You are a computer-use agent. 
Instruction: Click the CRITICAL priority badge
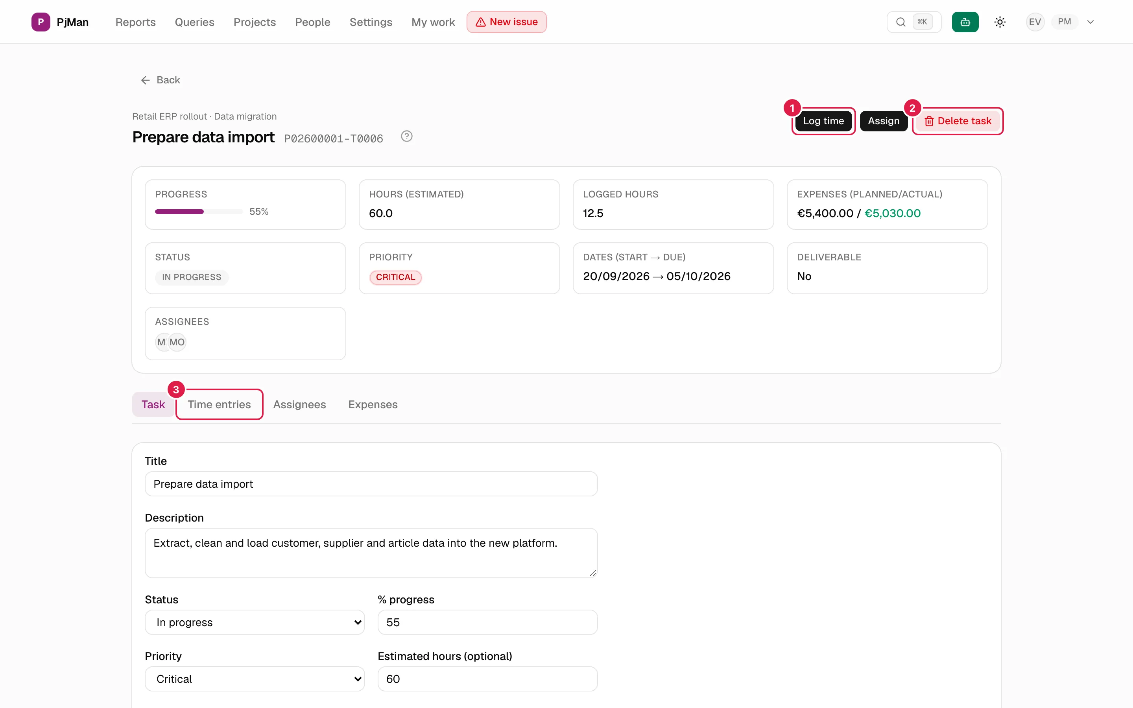click(395, 277)
